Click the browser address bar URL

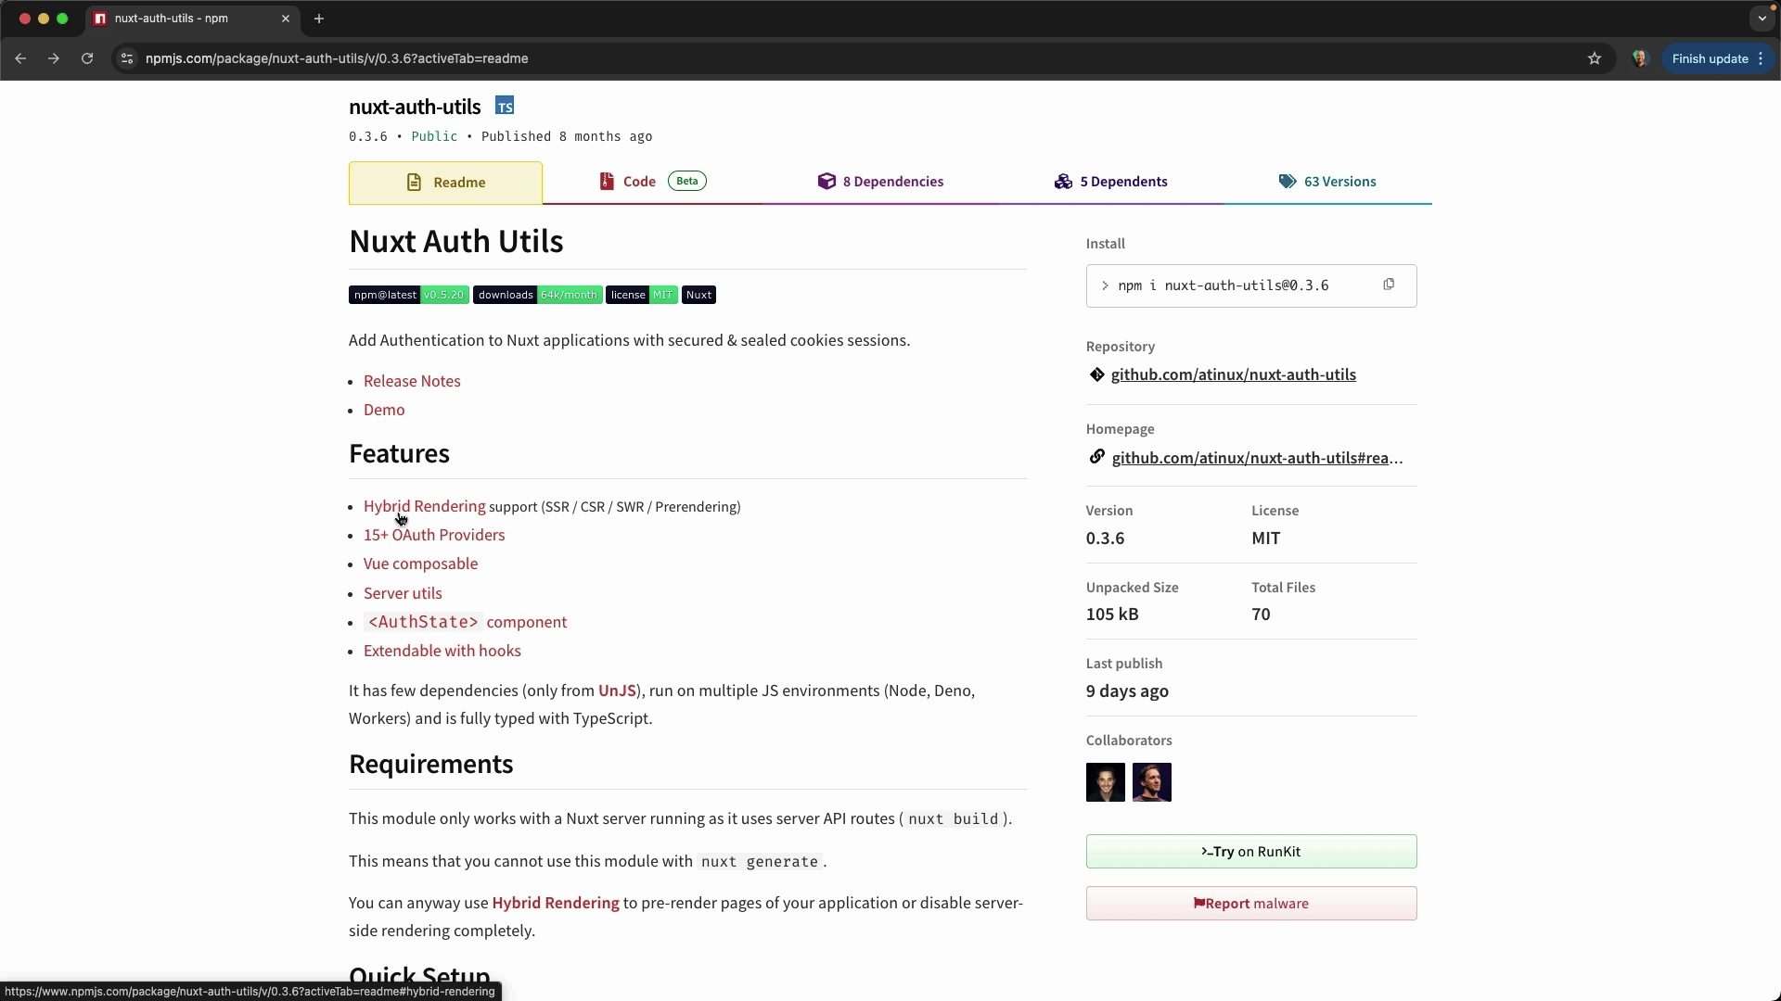point(337,58)
